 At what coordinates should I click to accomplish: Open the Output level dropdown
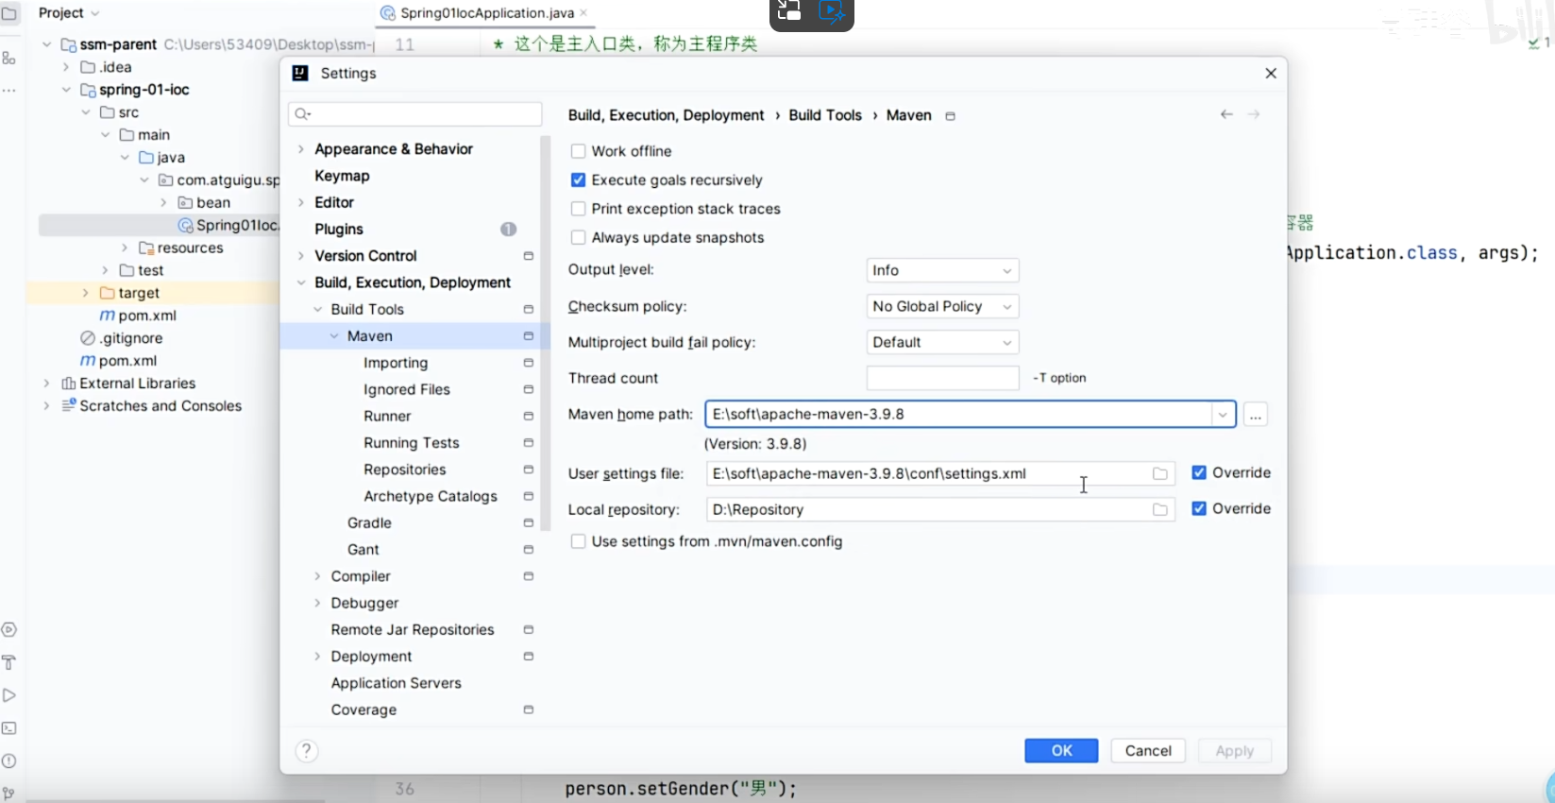click(x=942, y=271)
